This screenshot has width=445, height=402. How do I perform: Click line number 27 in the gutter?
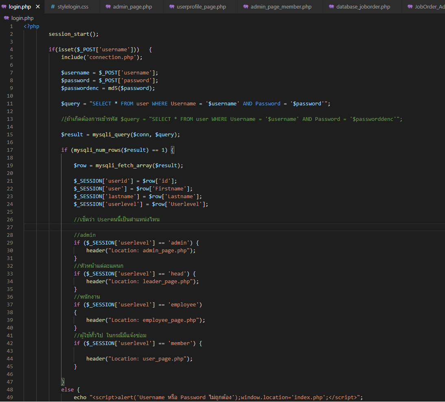(x=10, y=227)
